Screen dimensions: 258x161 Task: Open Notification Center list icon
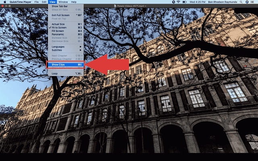(x=253, y=2)
